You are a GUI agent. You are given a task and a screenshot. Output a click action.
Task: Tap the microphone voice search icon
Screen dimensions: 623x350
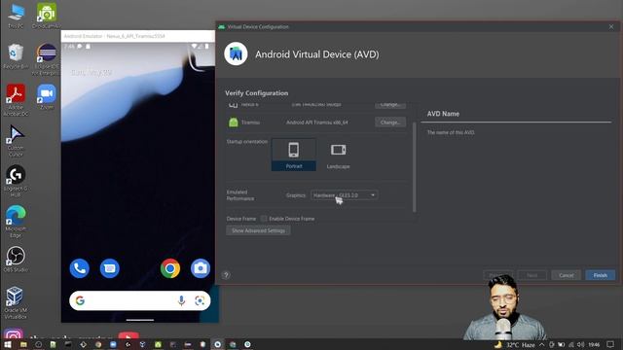coord(181,300)
